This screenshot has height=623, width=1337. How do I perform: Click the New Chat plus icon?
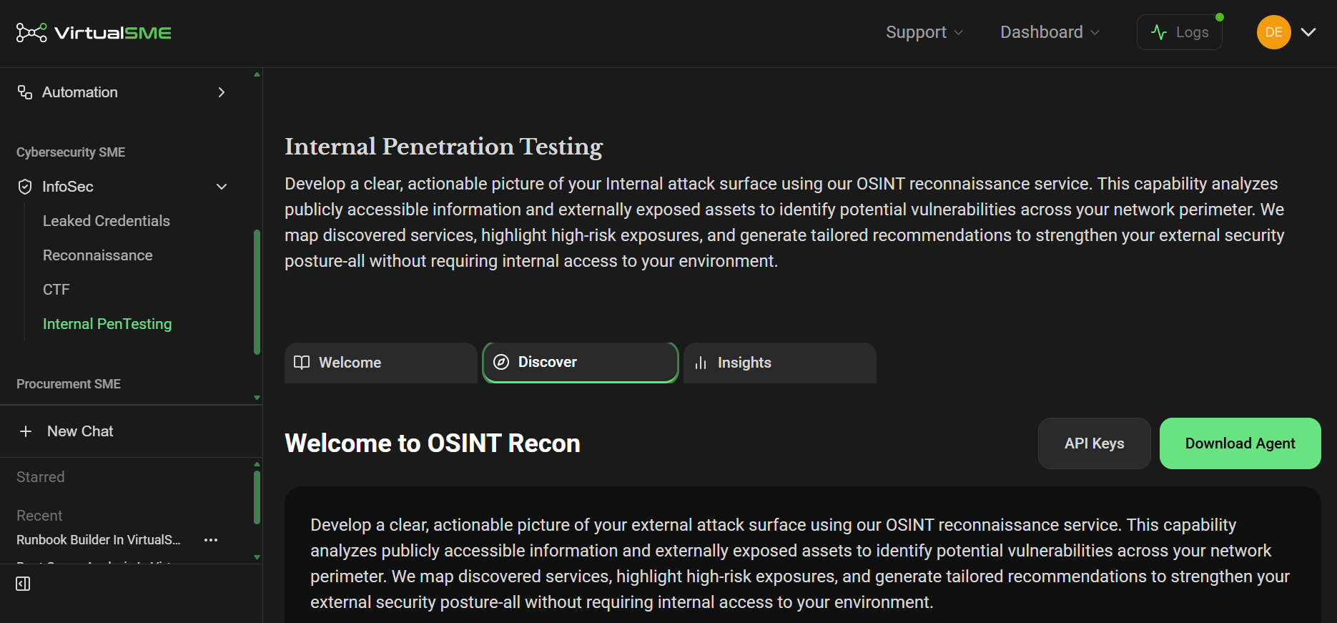(x=26, y=431)
